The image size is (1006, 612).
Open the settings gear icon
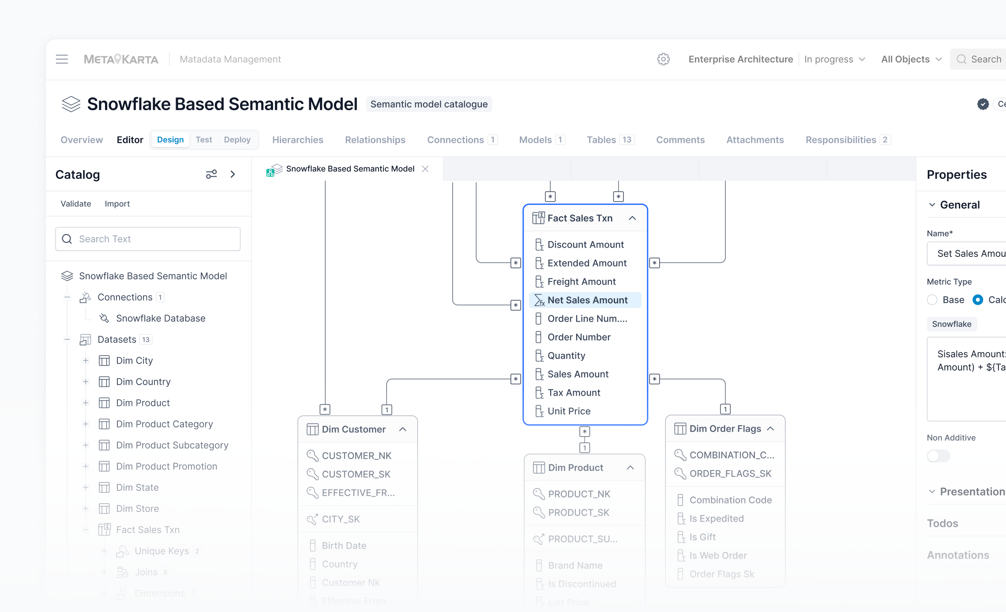point(663,59)
